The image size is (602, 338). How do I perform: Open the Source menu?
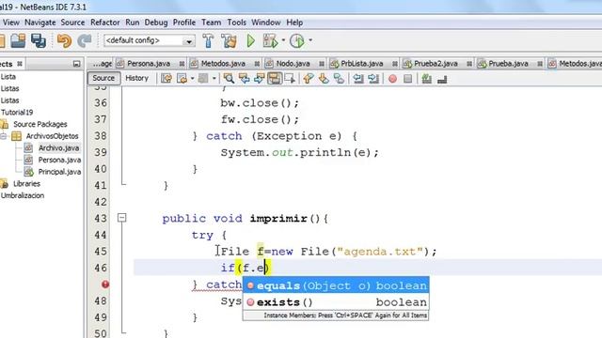pos(72,23)
